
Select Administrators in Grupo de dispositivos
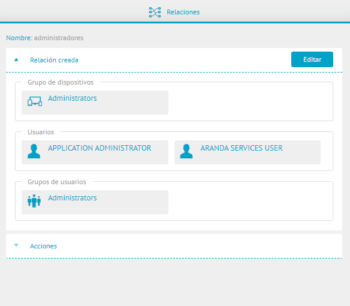(73, 98)
